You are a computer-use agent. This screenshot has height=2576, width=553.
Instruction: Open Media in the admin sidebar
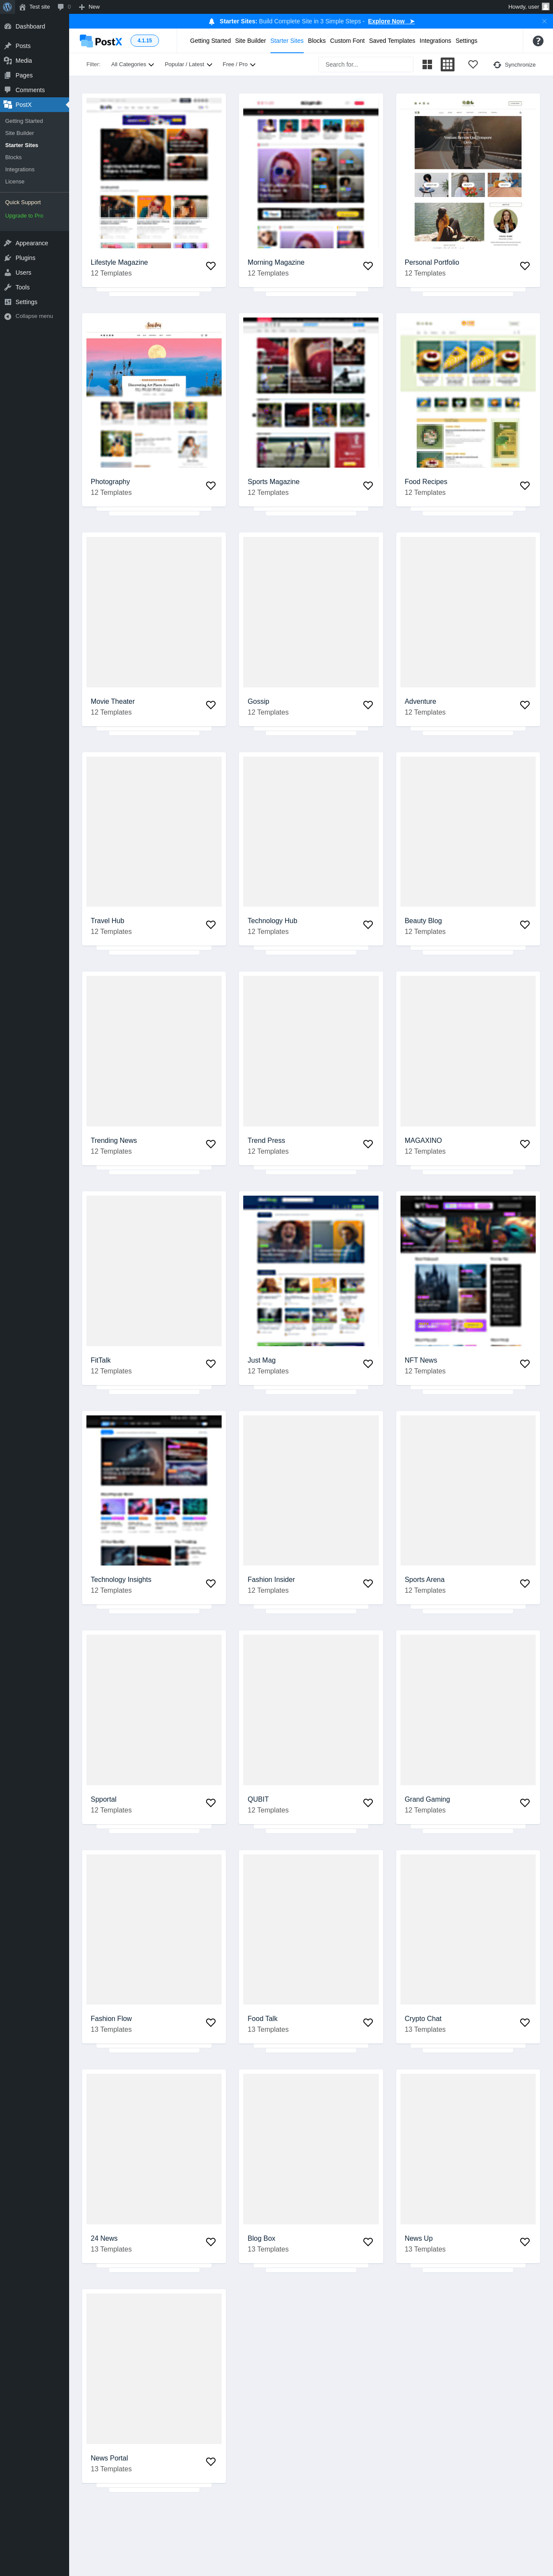(x=35, y=61)
